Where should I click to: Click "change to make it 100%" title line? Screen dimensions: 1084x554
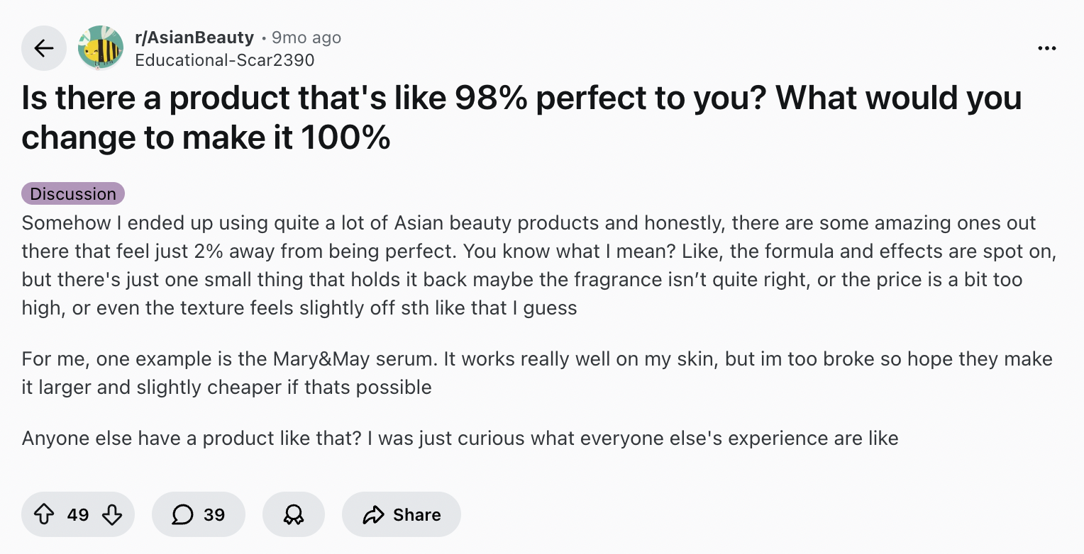pyautogui.click(x=206, y=137)
